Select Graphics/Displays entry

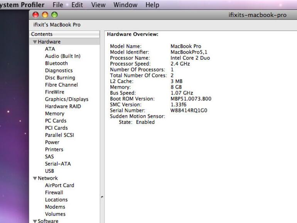coord(67,99)
